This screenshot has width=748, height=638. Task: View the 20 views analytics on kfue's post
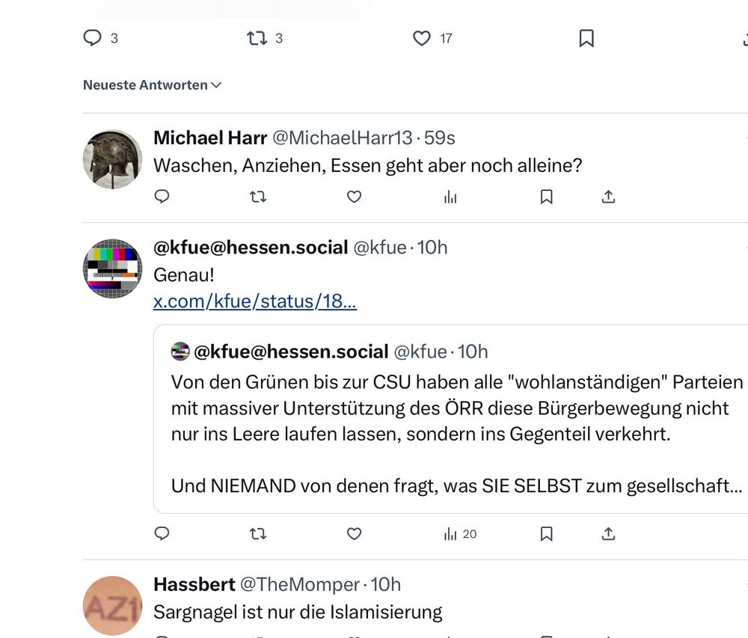point(460,534)
